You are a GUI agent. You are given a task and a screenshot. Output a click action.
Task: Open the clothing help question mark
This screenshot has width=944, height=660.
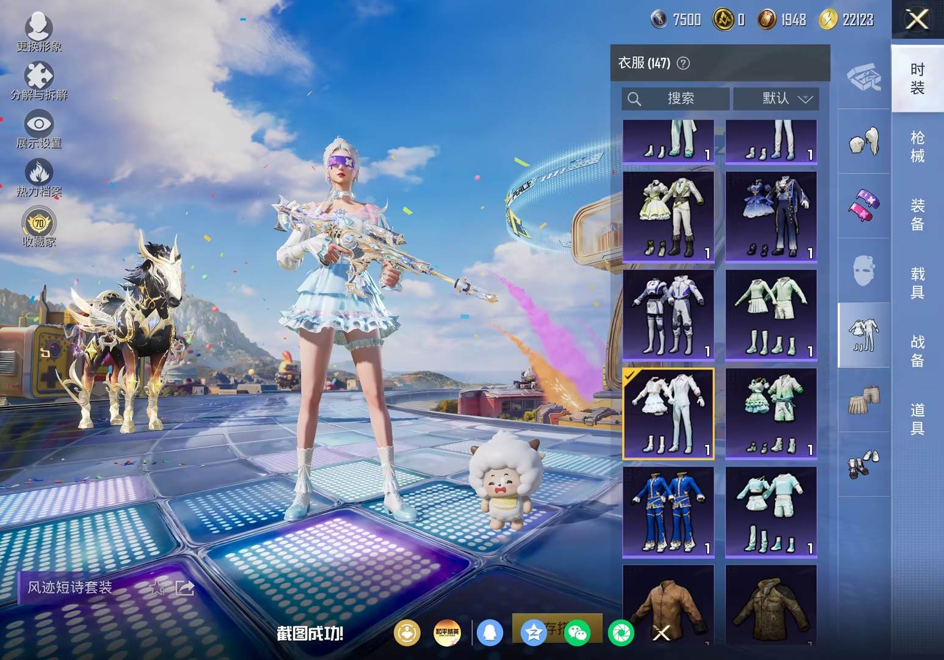pyautogui.click(x=683, y=63)
